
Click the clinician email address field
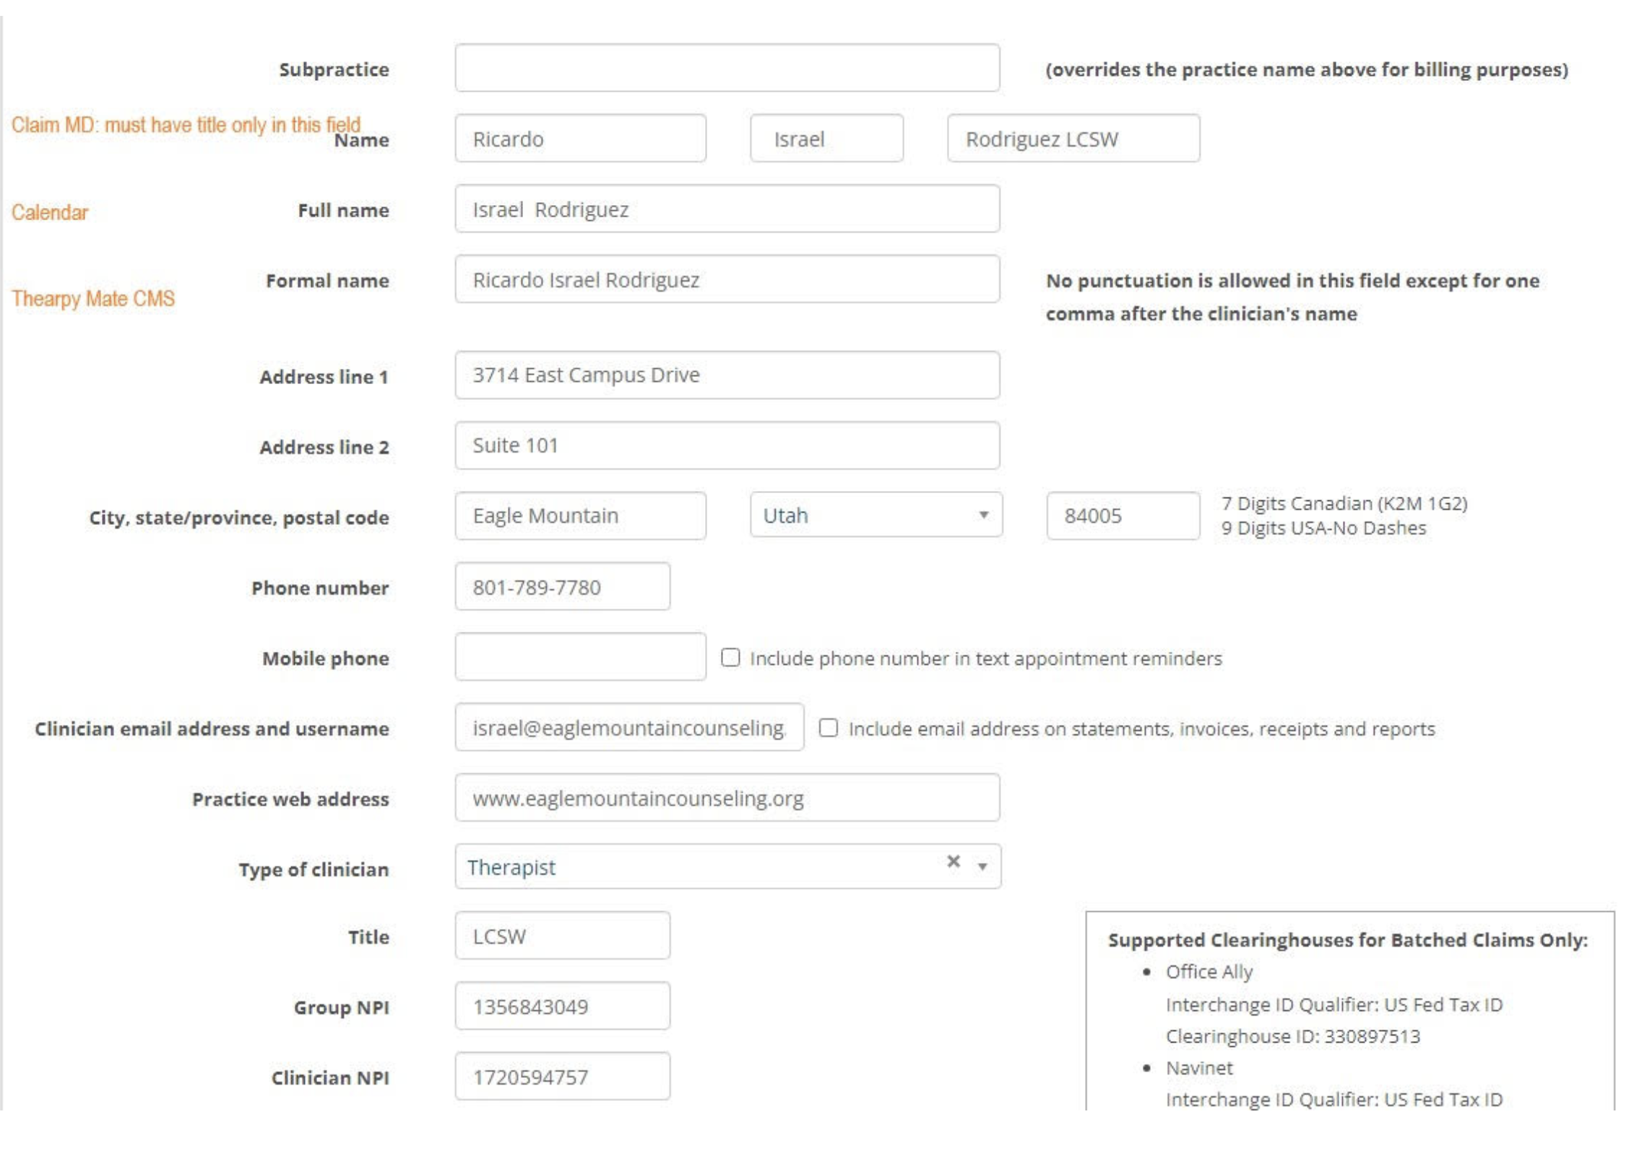pyautogui.click(x=628, y=727)
